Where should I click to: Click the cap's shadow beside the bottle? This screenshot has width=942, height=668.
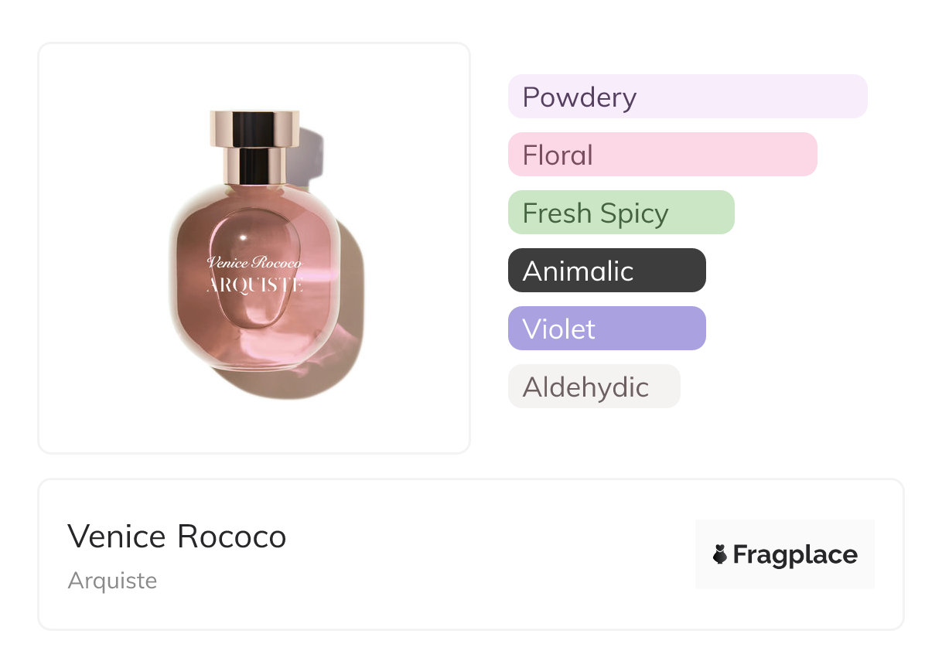click(311, 155)
